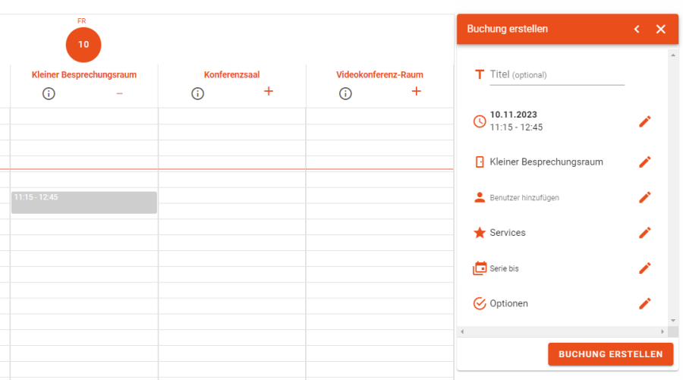Close the Buchung erstellen panel
Image resolution: width=683 pixels, height=380 pixels.
(660, 29)
